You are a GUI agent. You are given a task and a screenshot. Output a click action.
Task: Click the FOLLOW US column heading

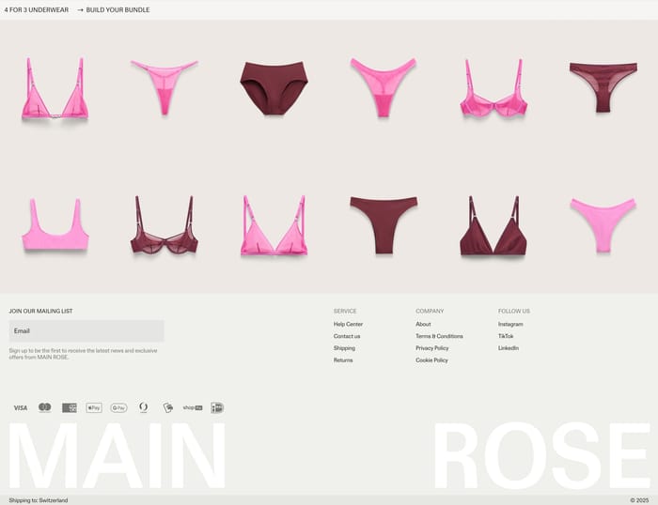coord(514,311)
